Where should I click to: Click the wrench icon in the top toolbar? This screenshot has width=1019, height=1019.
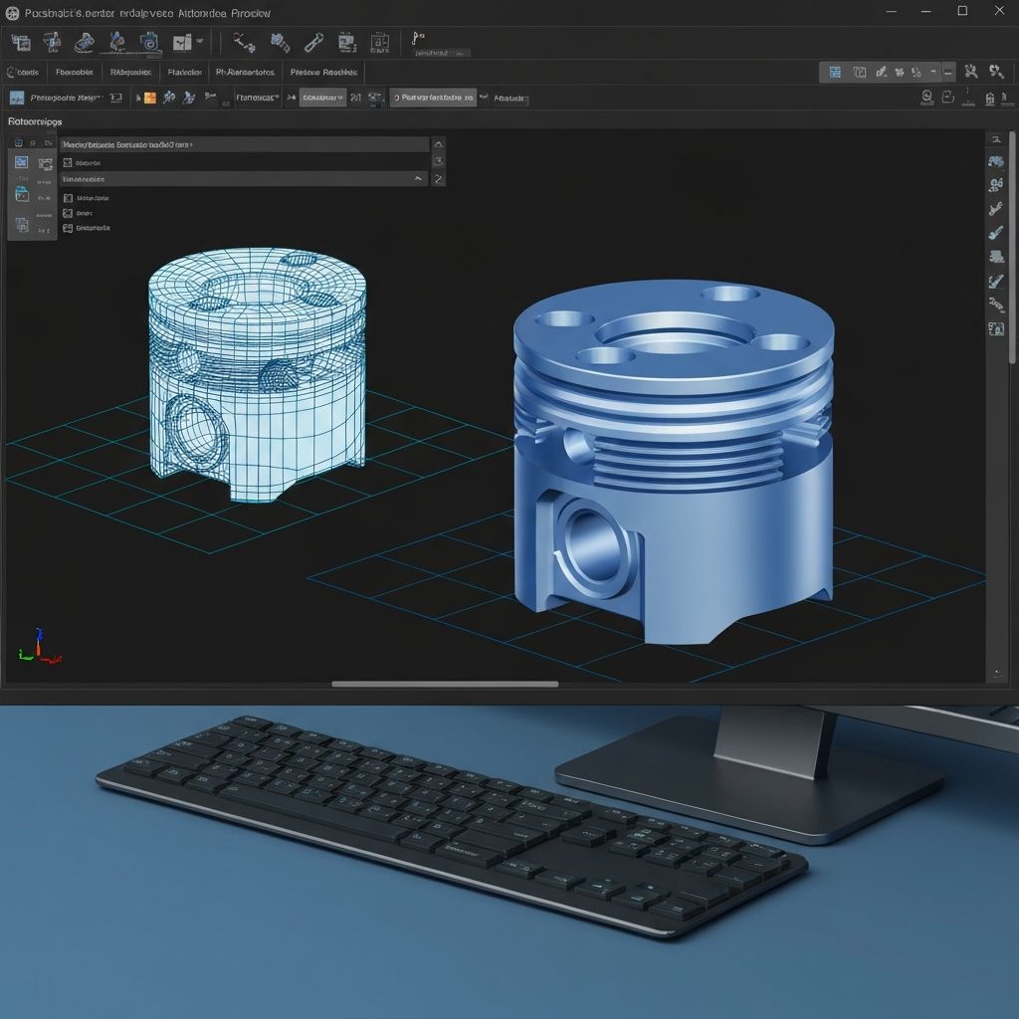[313, 42]
